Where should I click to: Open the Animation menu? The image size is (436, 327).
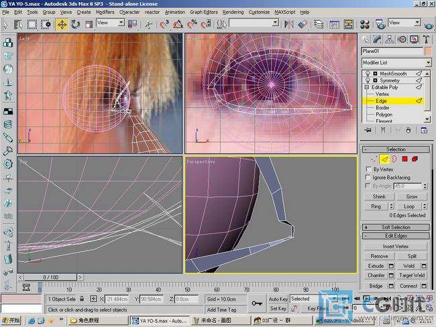175,12
